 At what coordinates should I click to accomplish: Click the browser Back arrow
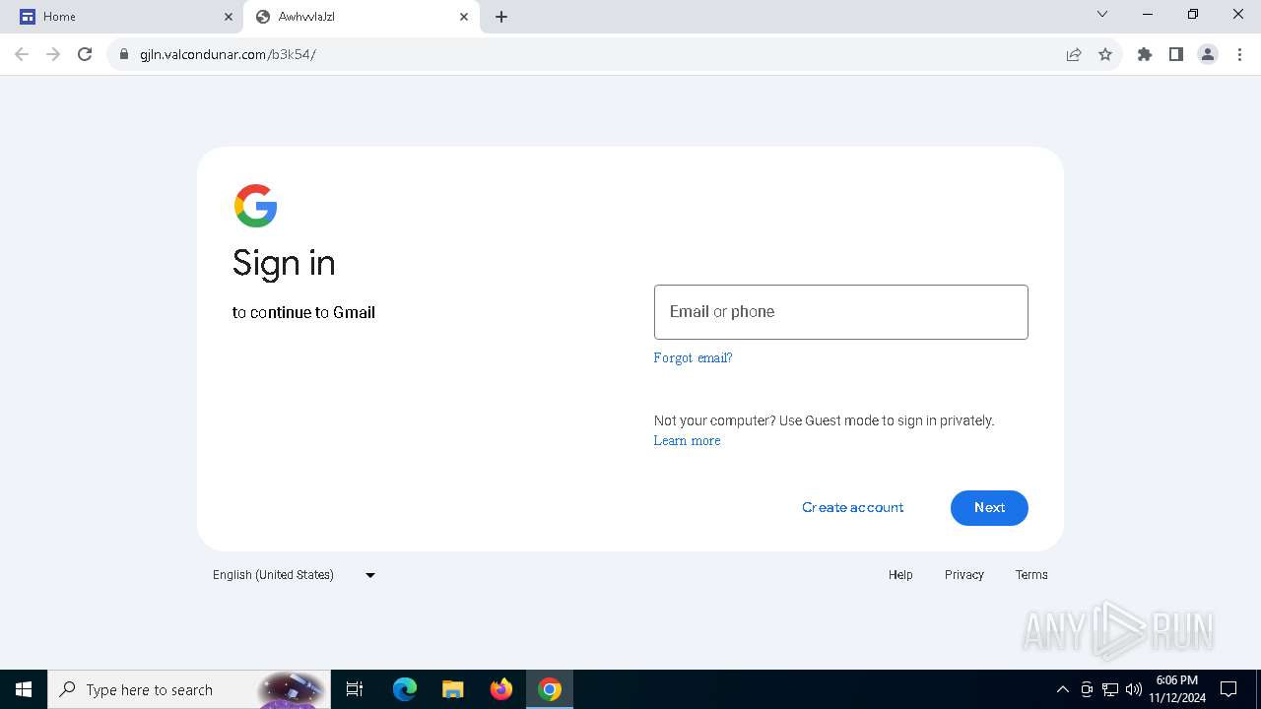[x=22, y=54]
